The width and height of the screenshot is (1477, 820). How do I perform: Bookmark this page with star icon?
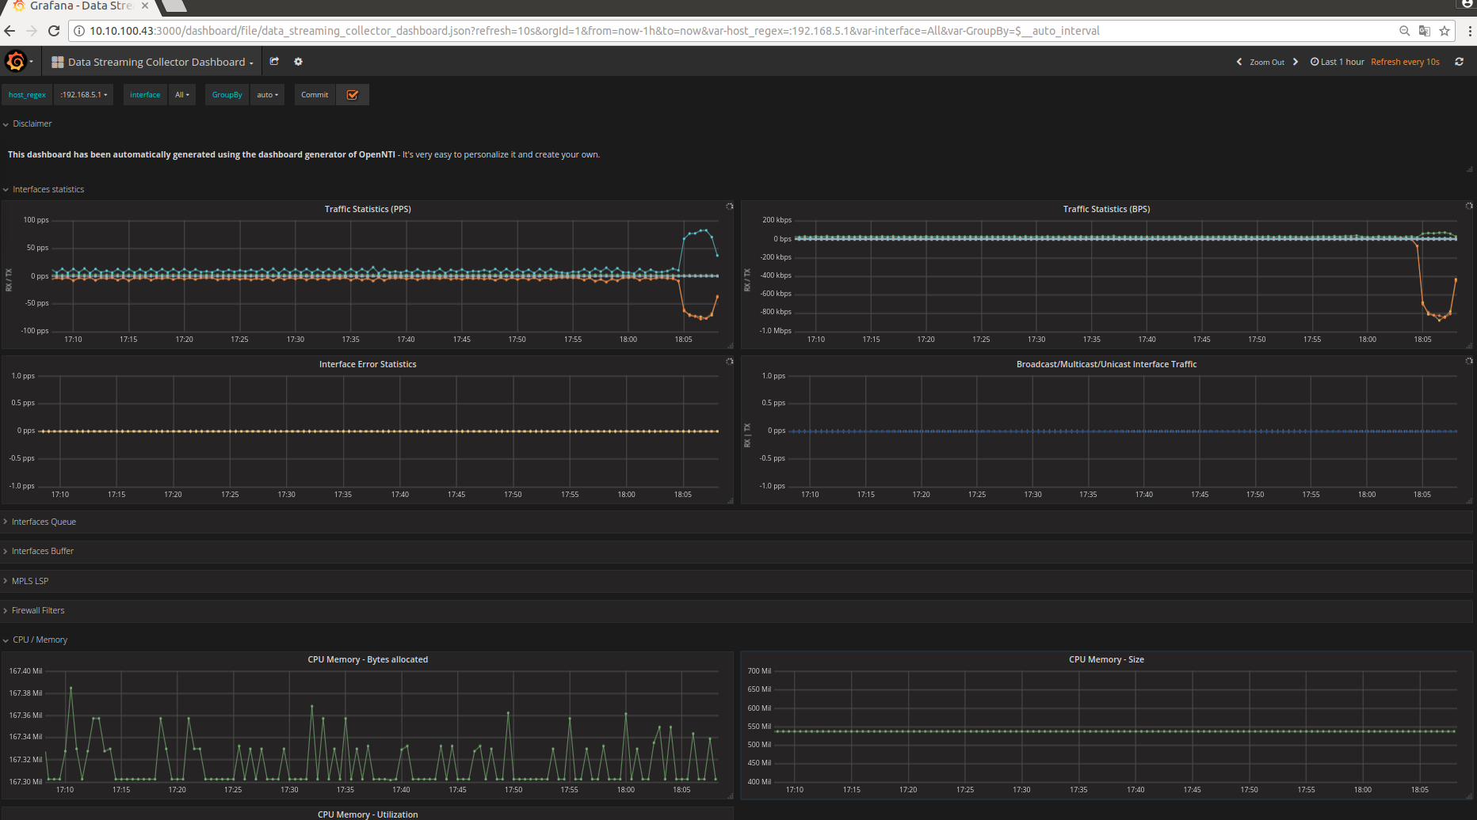1445,31
